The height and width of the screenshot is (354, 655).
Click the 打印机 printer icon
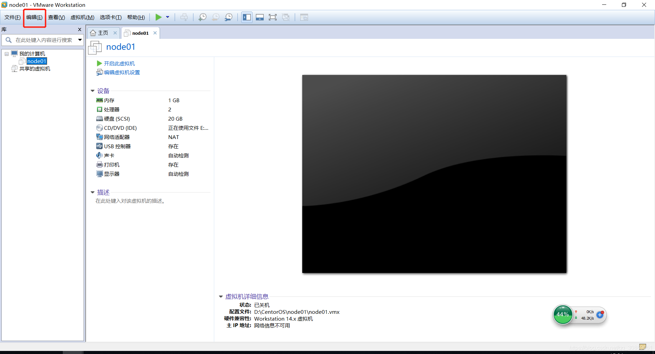click(x=100, y=165)
